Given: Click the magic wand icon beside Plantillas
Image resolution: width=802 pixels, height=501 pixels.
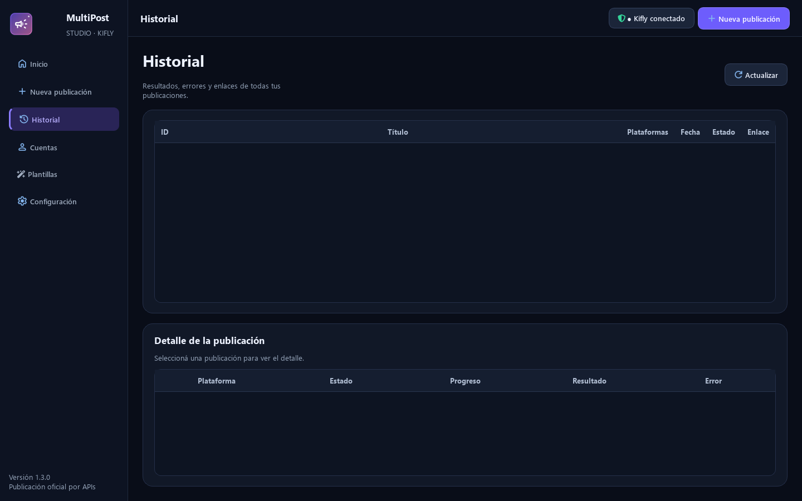Looking at the screenshot, I should point(21,174).
